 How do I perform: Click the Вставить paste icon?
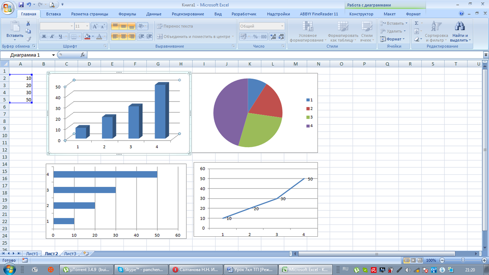coord(15,27)
